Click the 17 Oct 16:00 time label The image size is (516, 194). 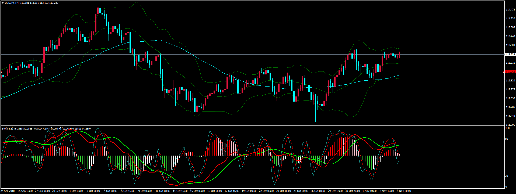coord(232,191)
